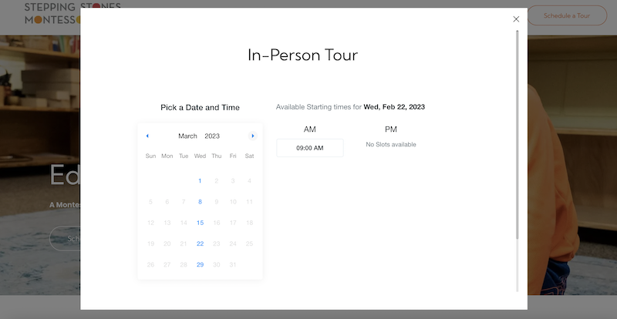Click the March month label
The height and width of the screenshot is (319, 617).
point(187,136)
